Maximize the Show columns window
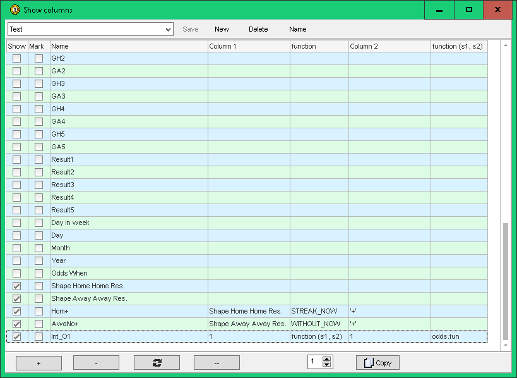 point(468,10)
